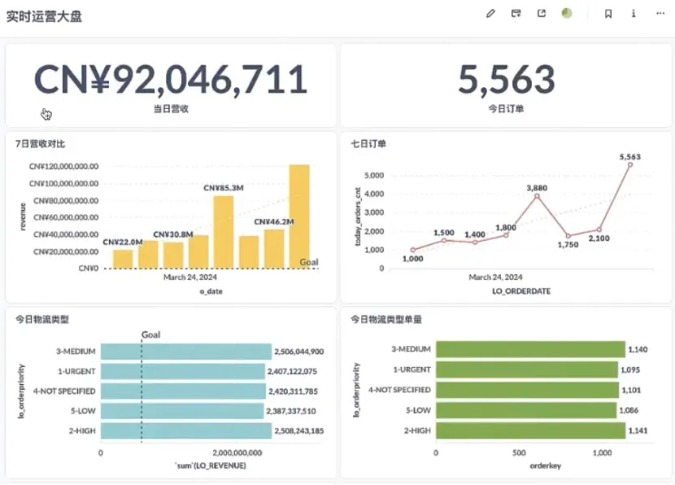
Task: Click the green round refresh indicator
Action: click(x=567, y=14)
